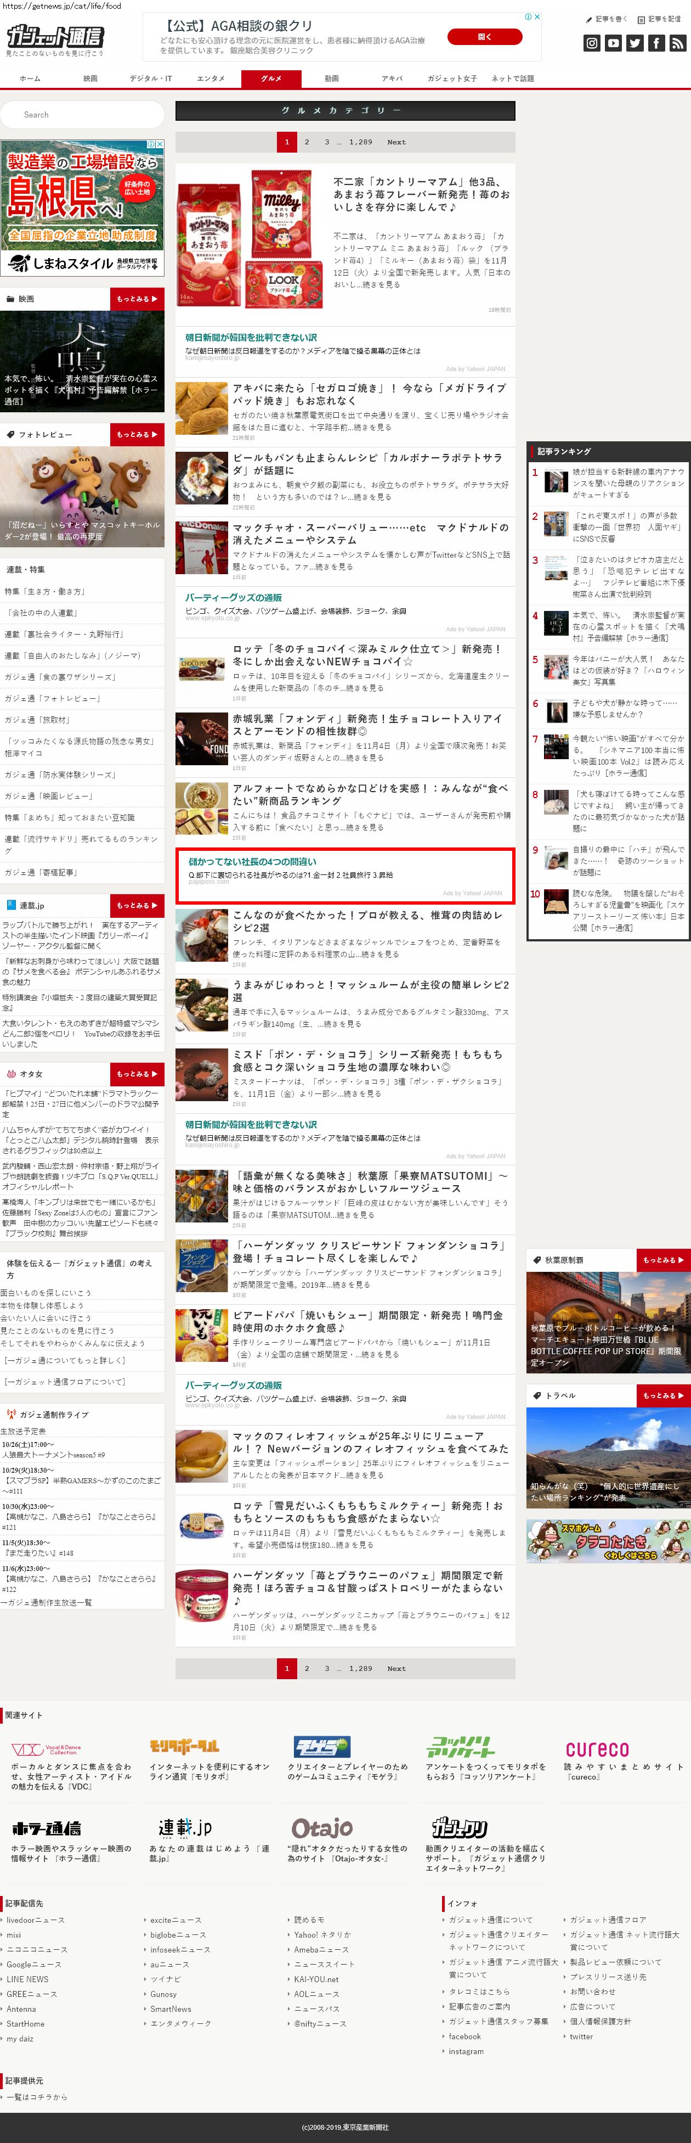
Task: Switch to the デジタル・IT nav tab
Action: tap(150, 78)
